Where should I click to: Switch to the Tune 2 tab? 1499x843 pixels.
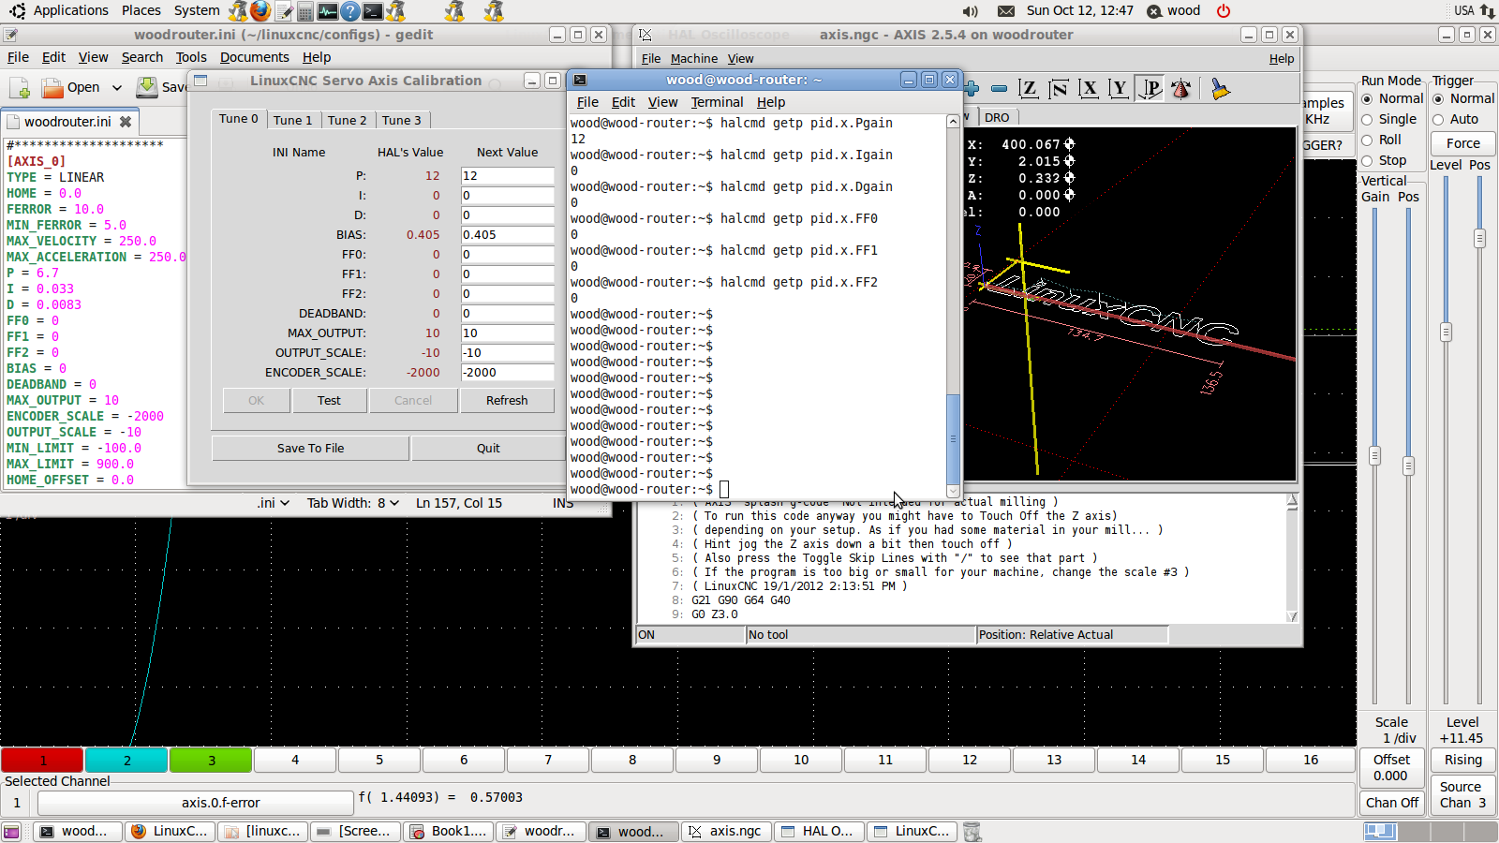click(347, 120)
